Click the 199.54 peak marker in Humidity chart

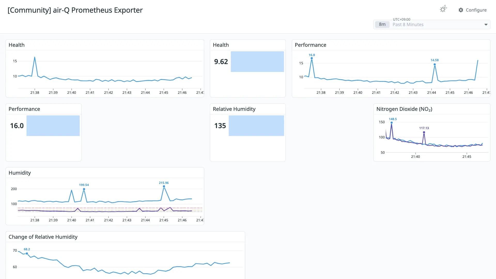click(84, 189)
